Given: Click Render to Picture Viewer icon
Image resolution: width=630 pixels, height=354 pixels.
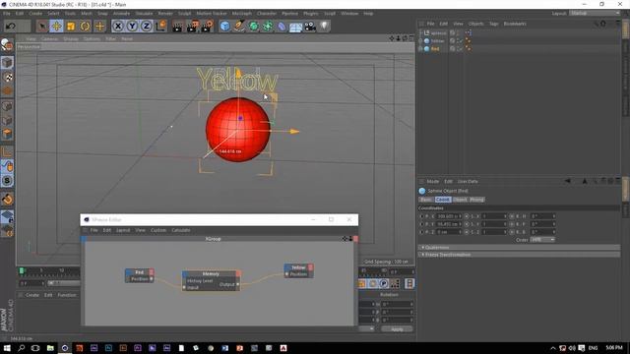Looking at the screenshot, I should pos(193,27).
